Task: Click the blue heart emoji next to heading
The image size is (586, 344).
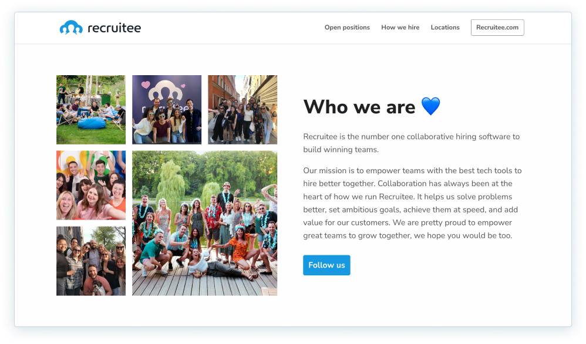Action: pyautogui.click(x=430, y=106)
